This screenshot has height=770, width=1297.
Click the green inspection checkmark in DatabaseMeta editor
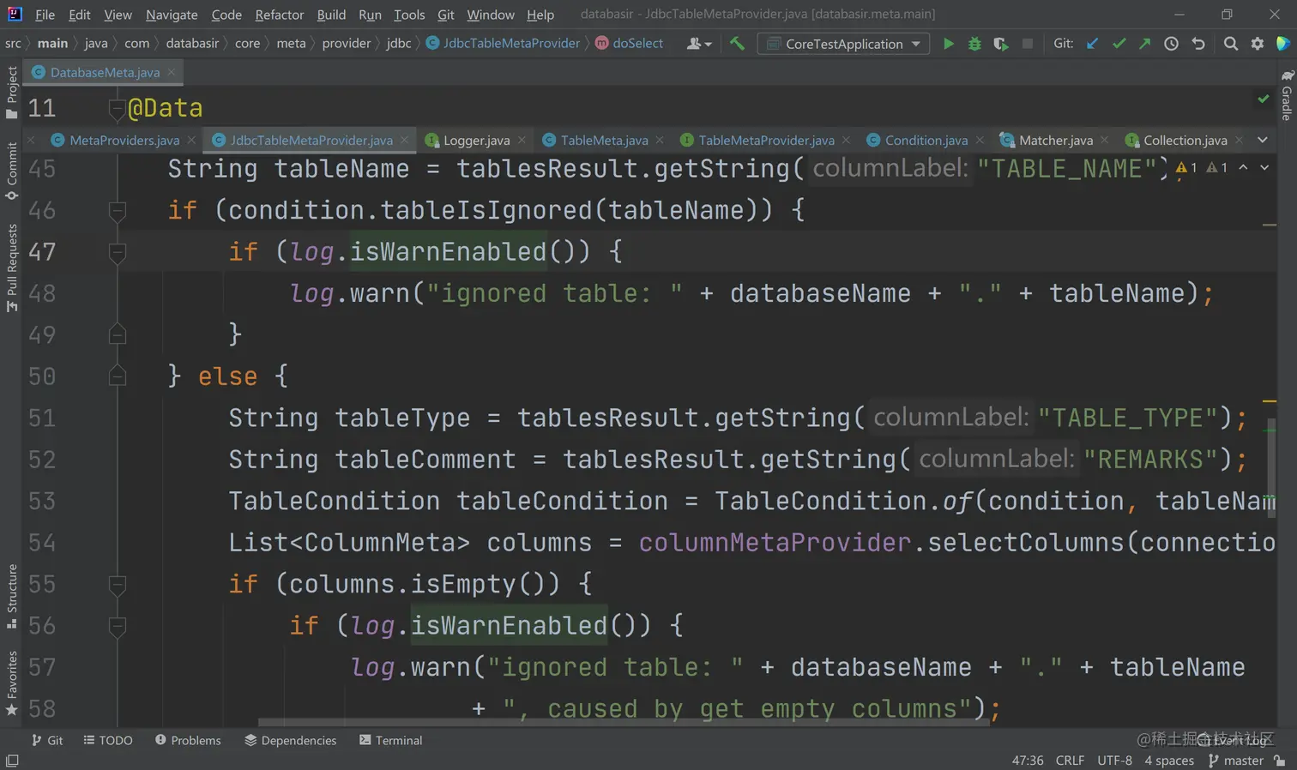(x=1264, y=99)
